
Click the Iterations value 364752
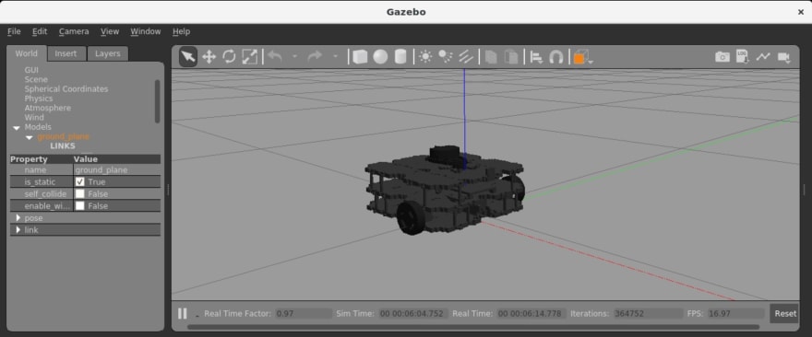(649, 313)
